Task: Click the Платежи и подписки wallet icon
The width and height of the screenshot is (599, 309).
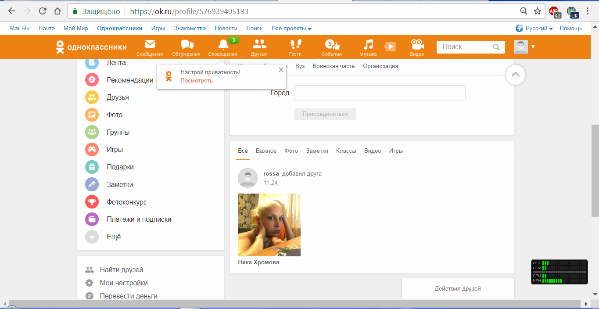Action: click(92, 219)
